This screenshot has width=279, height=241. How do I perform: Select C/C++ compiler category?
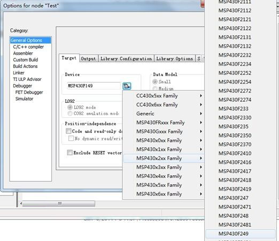pos(28,47)
